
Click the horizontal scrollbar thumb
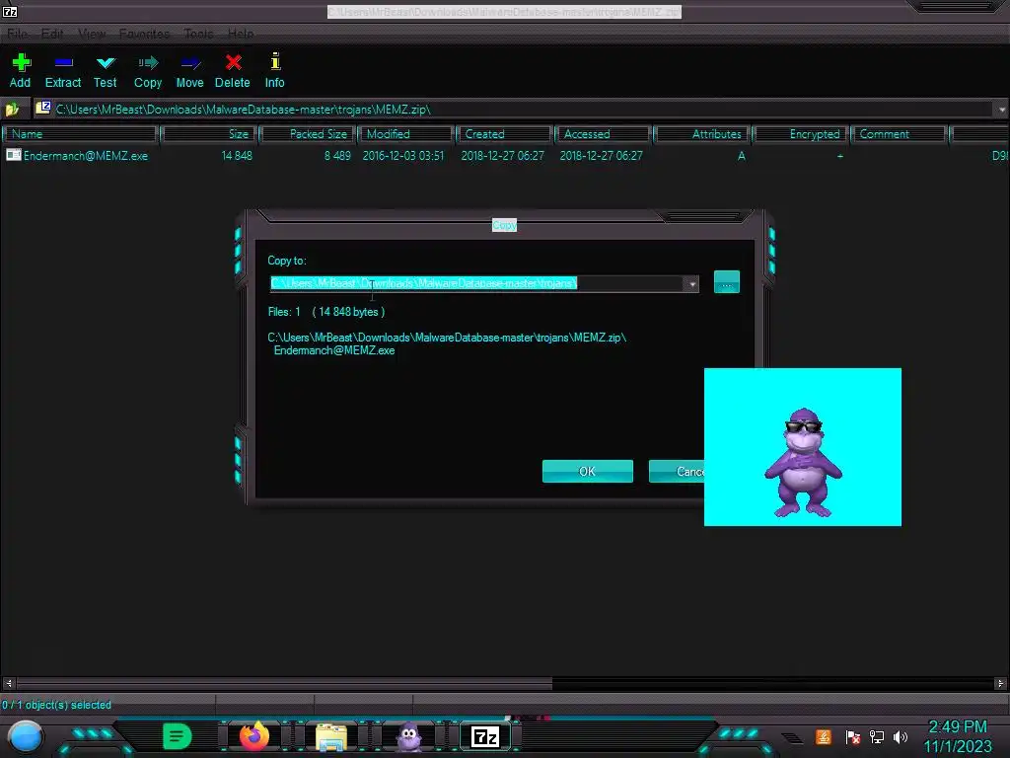(285, 683)
